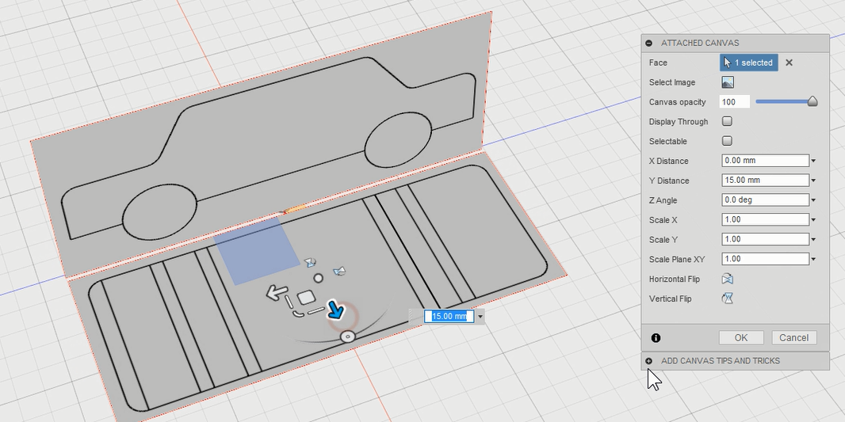Open the Scale Y dropdown arrow

click(x=813, y=240)
